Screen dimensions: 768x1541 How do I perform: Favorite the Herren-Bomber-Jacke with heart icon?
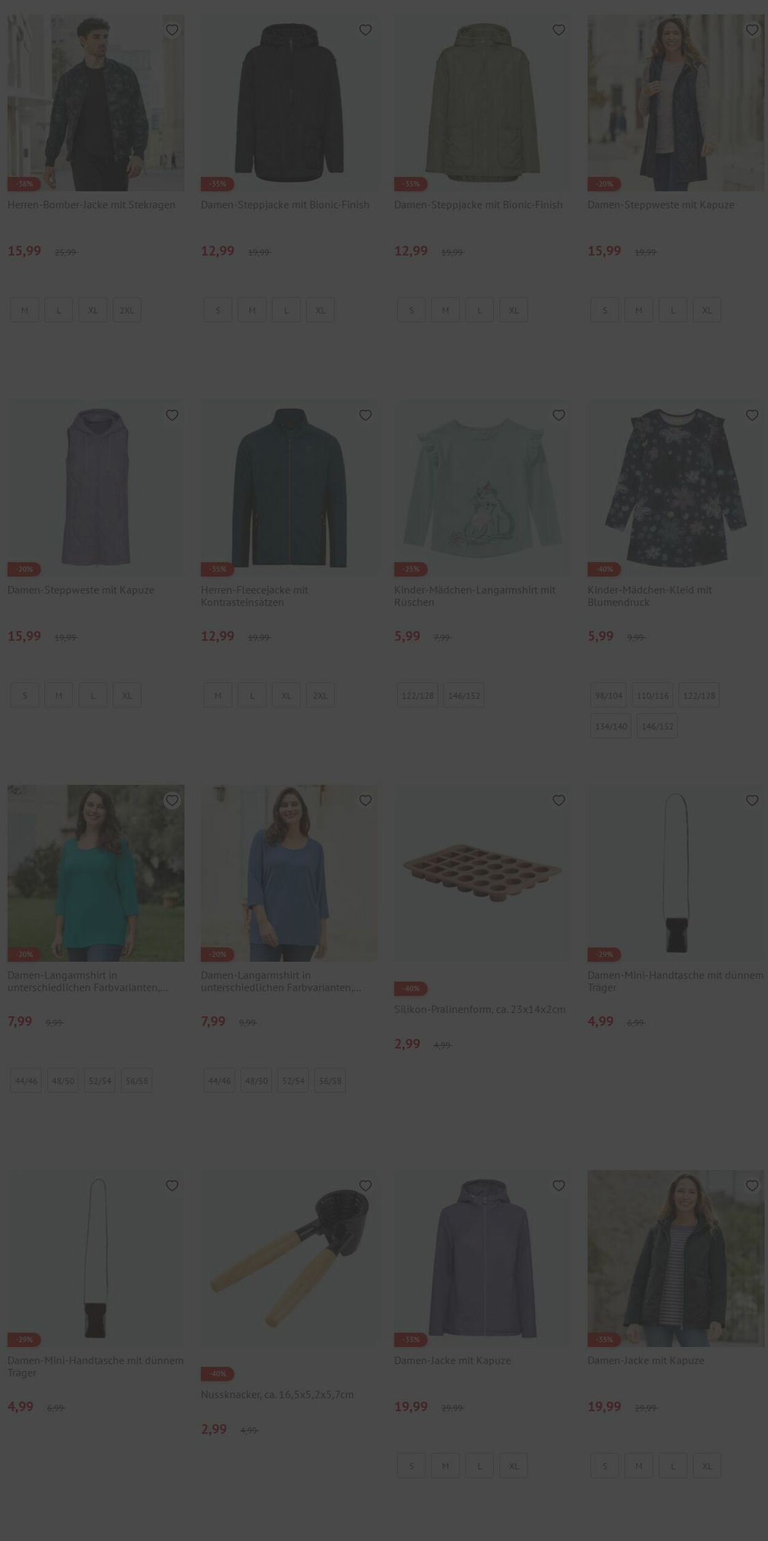click(x=172, y=30)
